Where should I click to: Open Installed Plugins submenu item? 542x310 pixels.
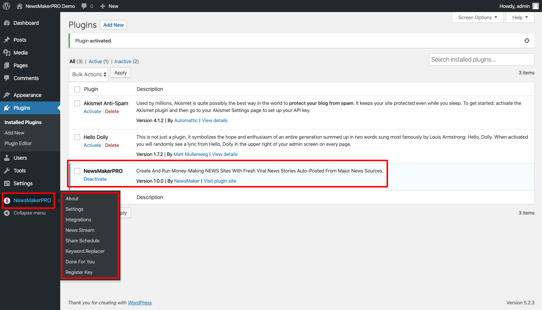(x=23, y=122)
